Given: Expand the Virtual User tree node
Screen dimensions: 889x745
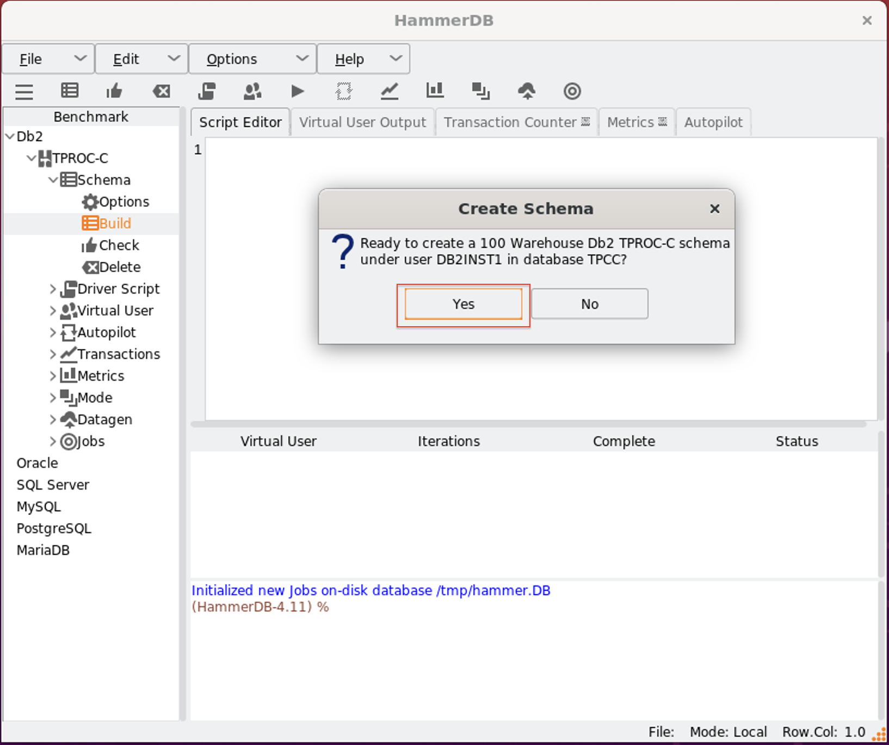Looking at the screenshot, I should (x=53, y=310).
